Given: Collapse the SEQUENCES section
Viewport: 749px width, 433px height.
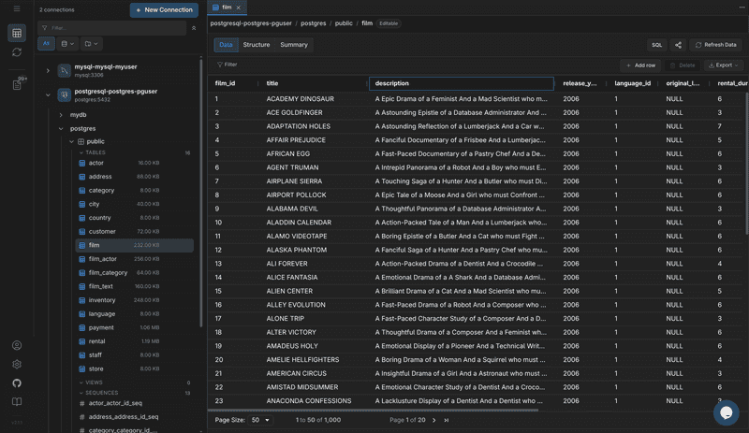Looking at the screenshot, I should pyautogui.click(x=81, y=393).
